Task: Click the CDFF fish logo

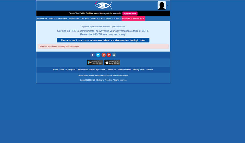Action: tap(103, 5)
